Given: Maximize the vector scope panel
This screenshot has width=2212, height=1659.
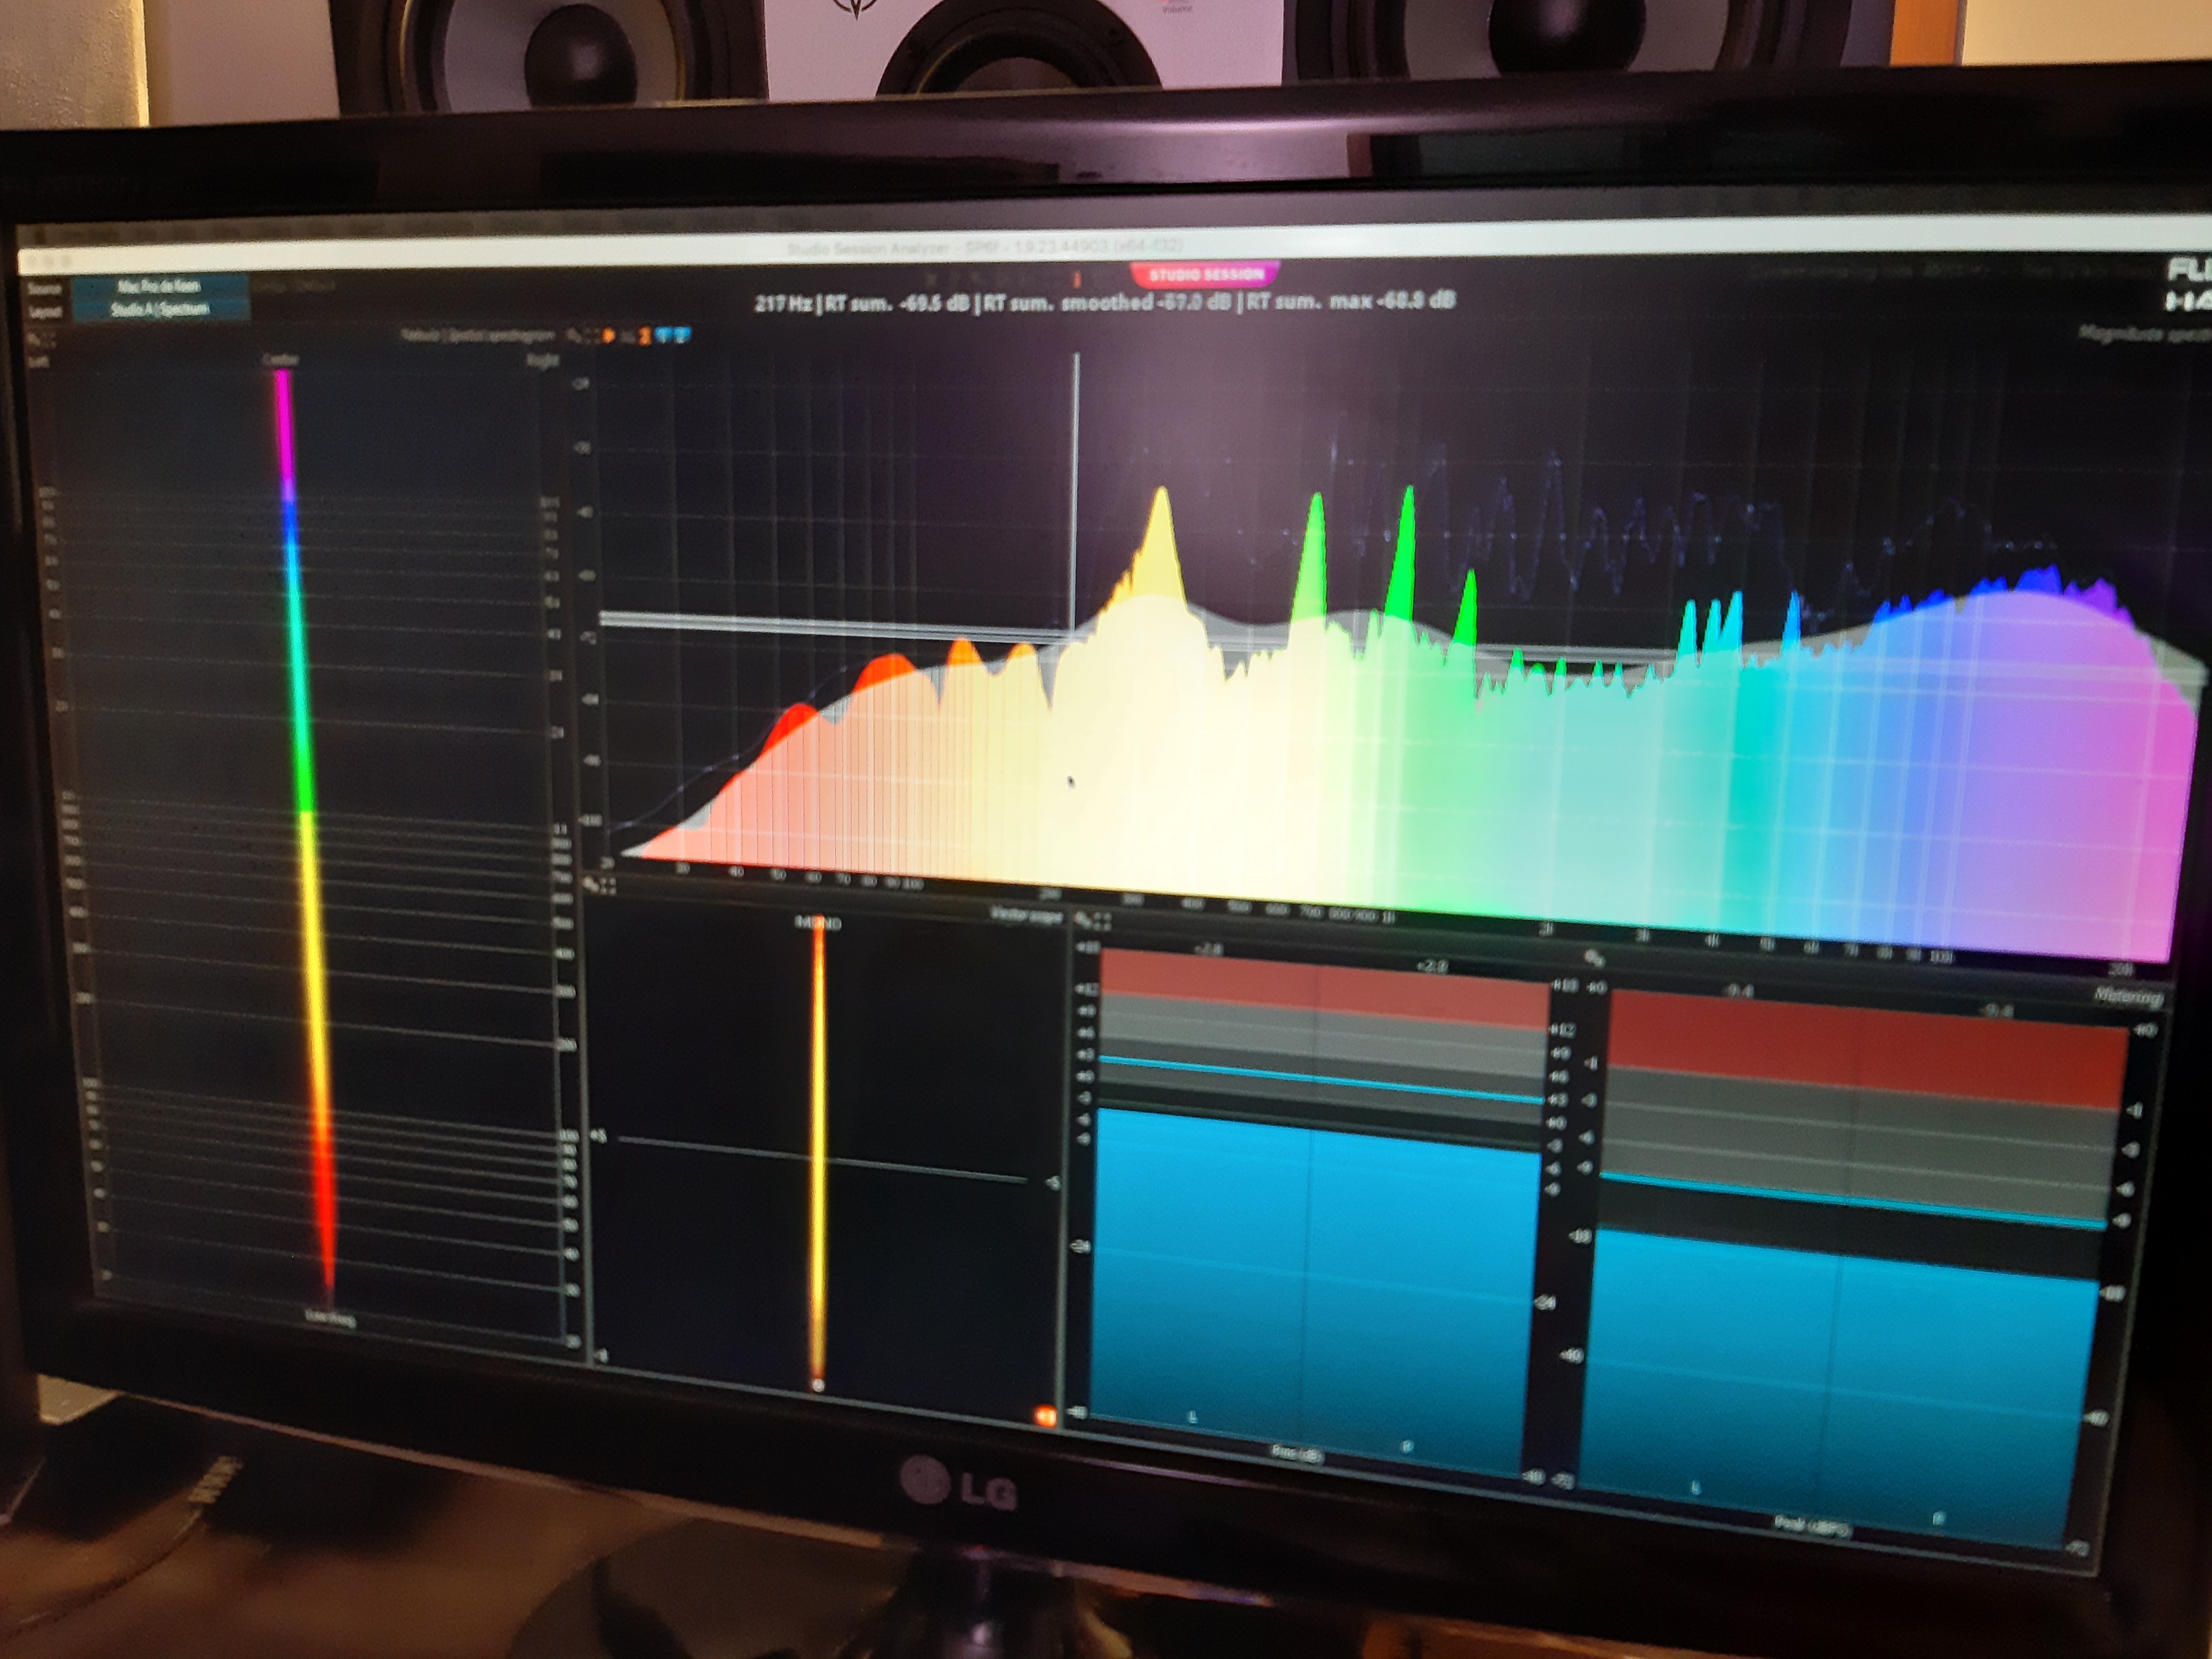Looking at the screenshot, I should 608,886.
